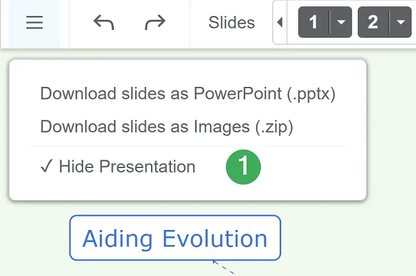Image resolution: width=416 pixels, height=276 pixels.
Task: Click the Undo arrow icon
Action: coord(104,23)
